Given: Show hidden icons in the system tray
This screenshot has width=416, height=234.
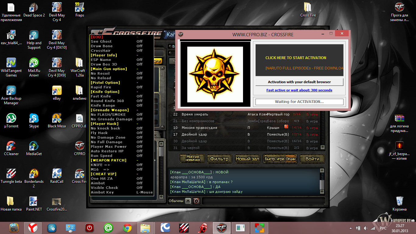Looking at the screenshot, I should (x=351, y=228).
